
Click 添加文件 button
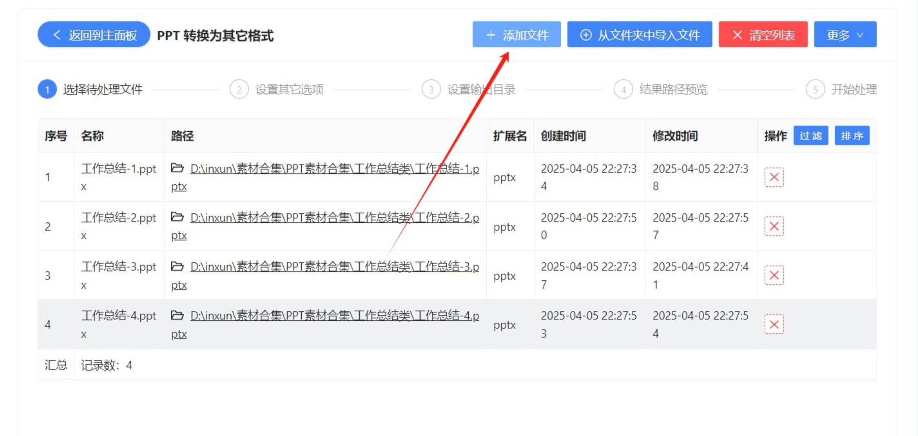click(x=516, y=35)
